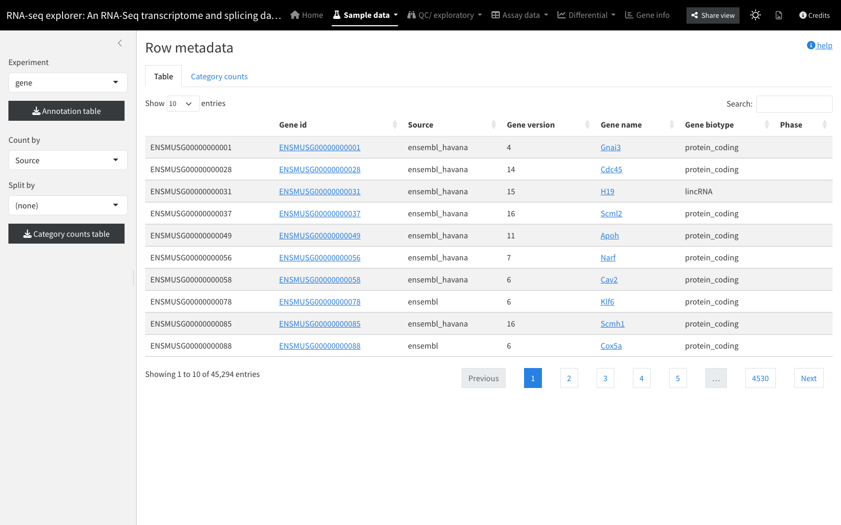
Task: Open gene link ENSMUSG00000000056
Action: [x=320, y=258]
